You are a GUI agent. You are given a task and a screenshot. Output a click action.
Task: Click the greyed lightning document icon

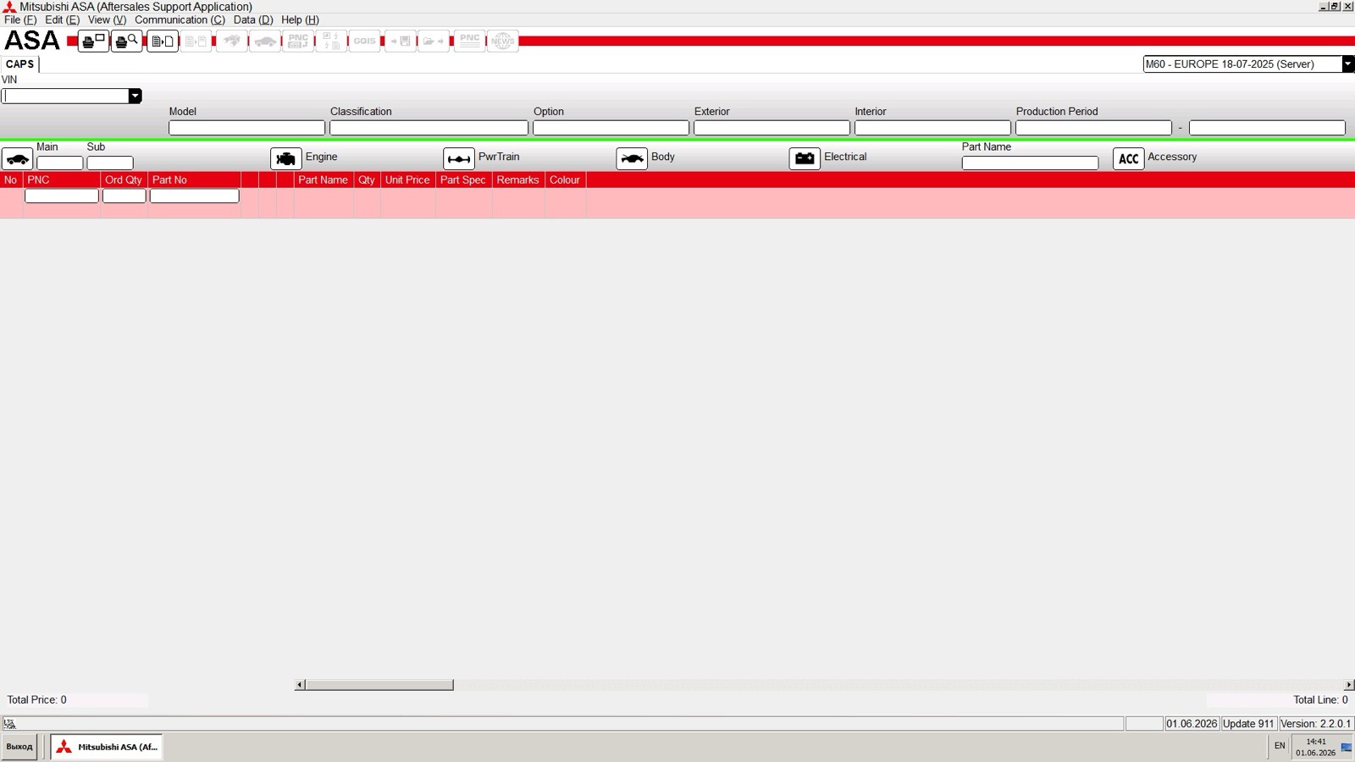click(x=332, y=41)
